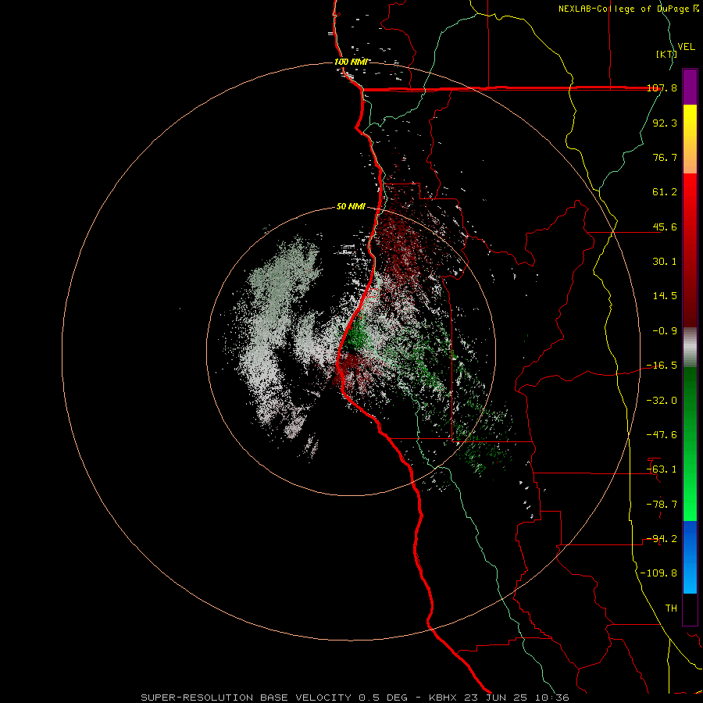The image size is (703, 703).
Task: Click the 61.2 velocity scale value
Action: pos(665,192)
